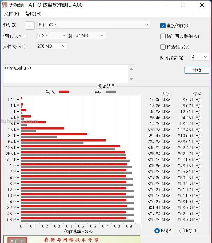Click the 读取 results column header

pos(197,94)
